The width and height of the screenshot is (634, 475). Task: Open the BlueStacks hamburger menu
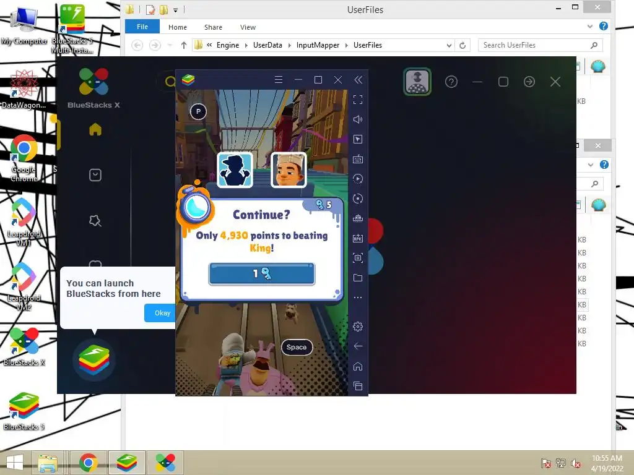(279, 80)
